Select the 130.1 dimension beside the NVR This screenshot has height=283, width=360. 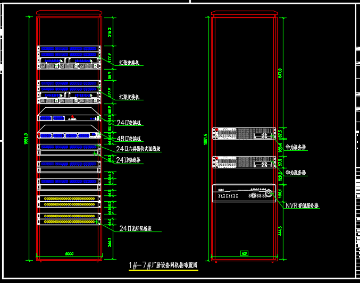point(280,194)
